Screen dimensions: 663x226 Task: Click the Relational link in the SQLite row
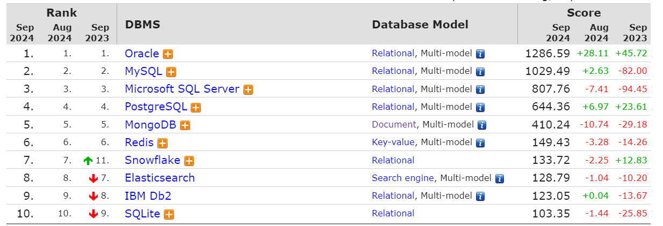click(393, 214)
